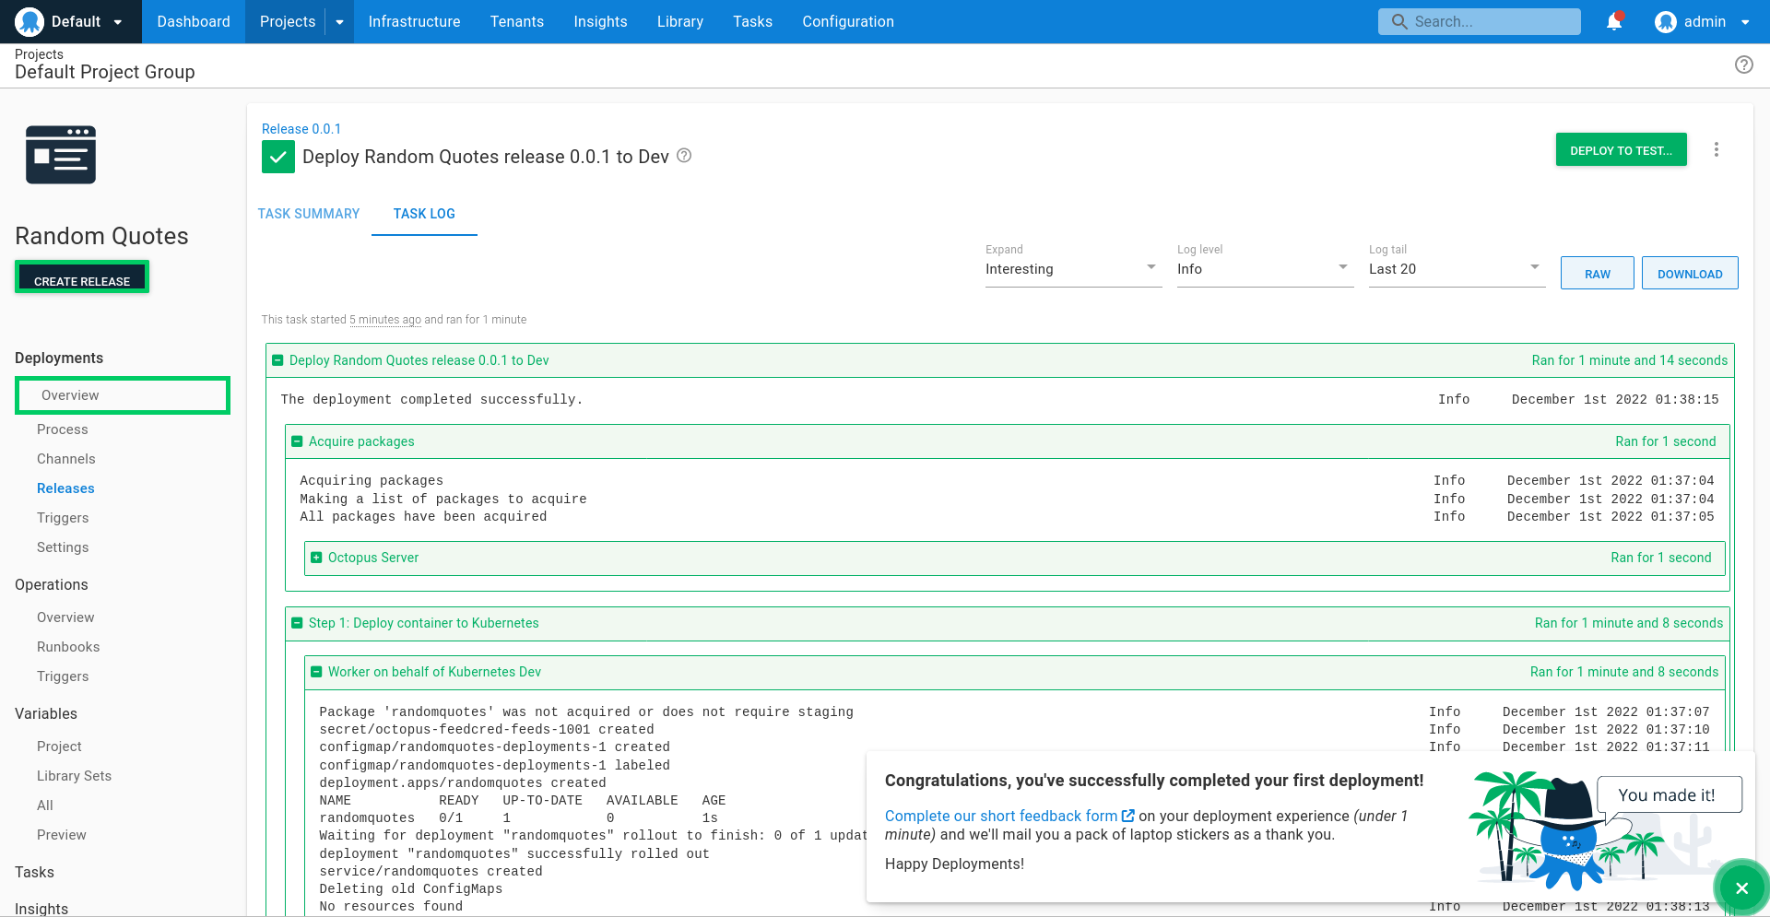Viewport: 1770px width, 917px height.
Task: Click the admin avatar icon
Action: (1665, 21)
